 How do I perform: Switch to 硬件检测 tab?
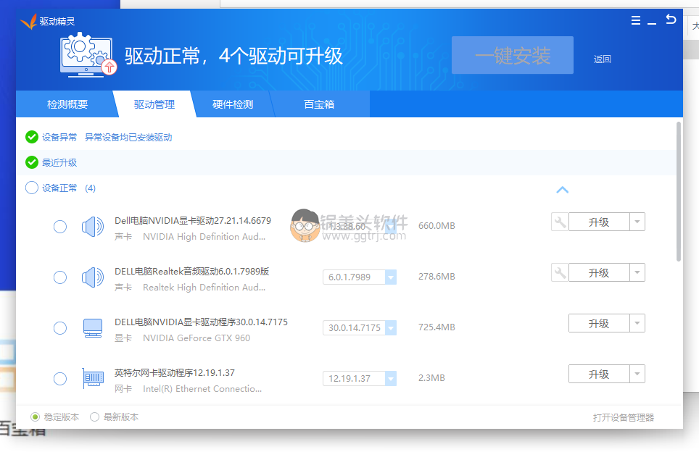tap(233, 104)
